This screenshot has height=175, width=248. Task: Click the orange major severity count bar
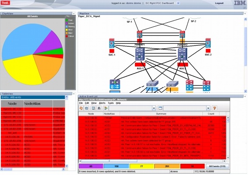pos(167,166)
